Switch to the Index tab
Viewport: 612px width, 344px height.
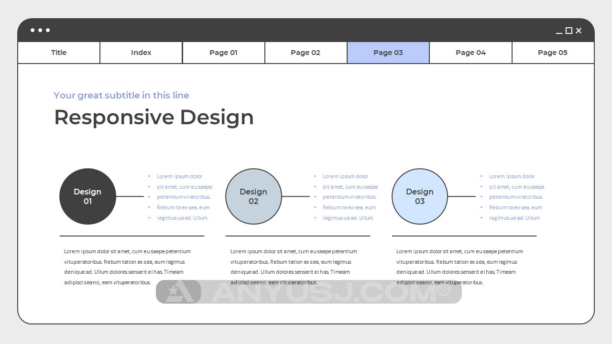[x=141, y=53]
